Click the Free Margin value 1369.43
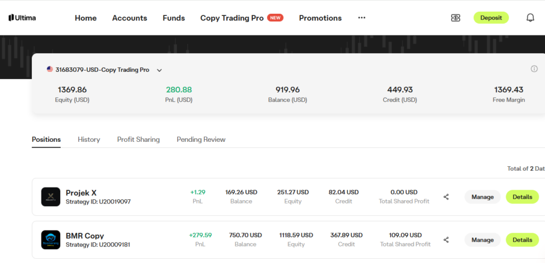The height and width of the screenshot is (263, 545). (509, 90)
